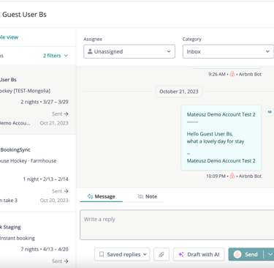274x268 pixels.
Task: Click the Sent arrow on Oct 21 conversation
Action: (x=66, y=113)
